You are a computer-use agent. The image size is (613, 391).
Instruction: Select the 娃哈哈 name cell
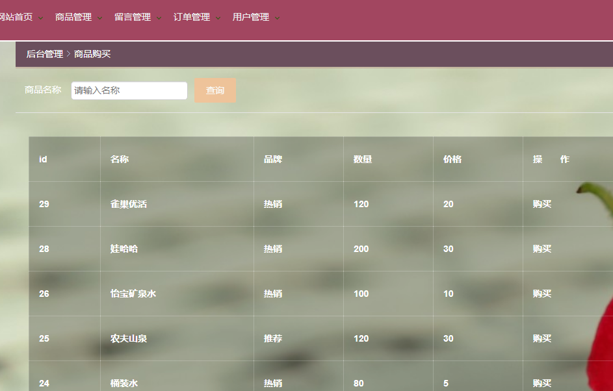pos(124,249)
